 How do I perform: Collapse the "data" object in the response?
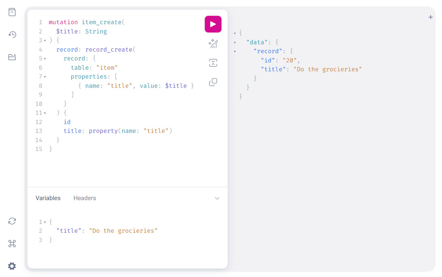pyautogui.click(x=234, y=42)
